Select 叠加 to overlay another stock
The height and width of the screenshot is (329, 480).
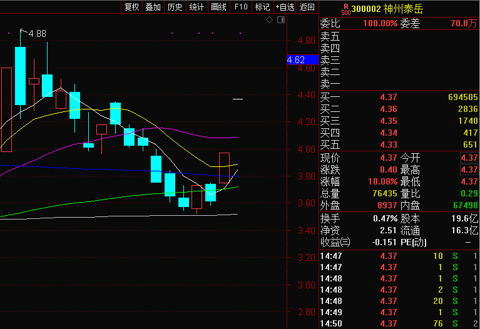153,7
